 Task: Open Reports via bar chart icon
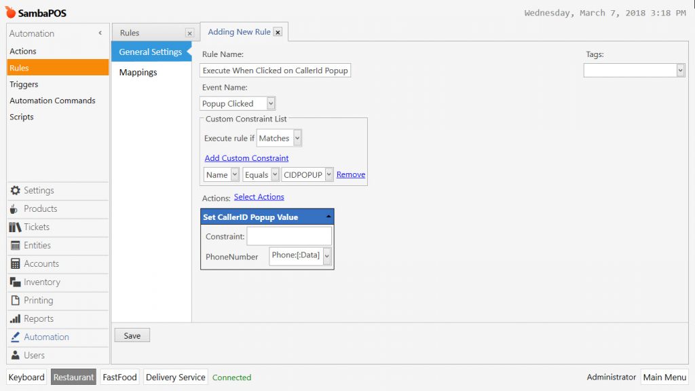[x=15, y=319]
